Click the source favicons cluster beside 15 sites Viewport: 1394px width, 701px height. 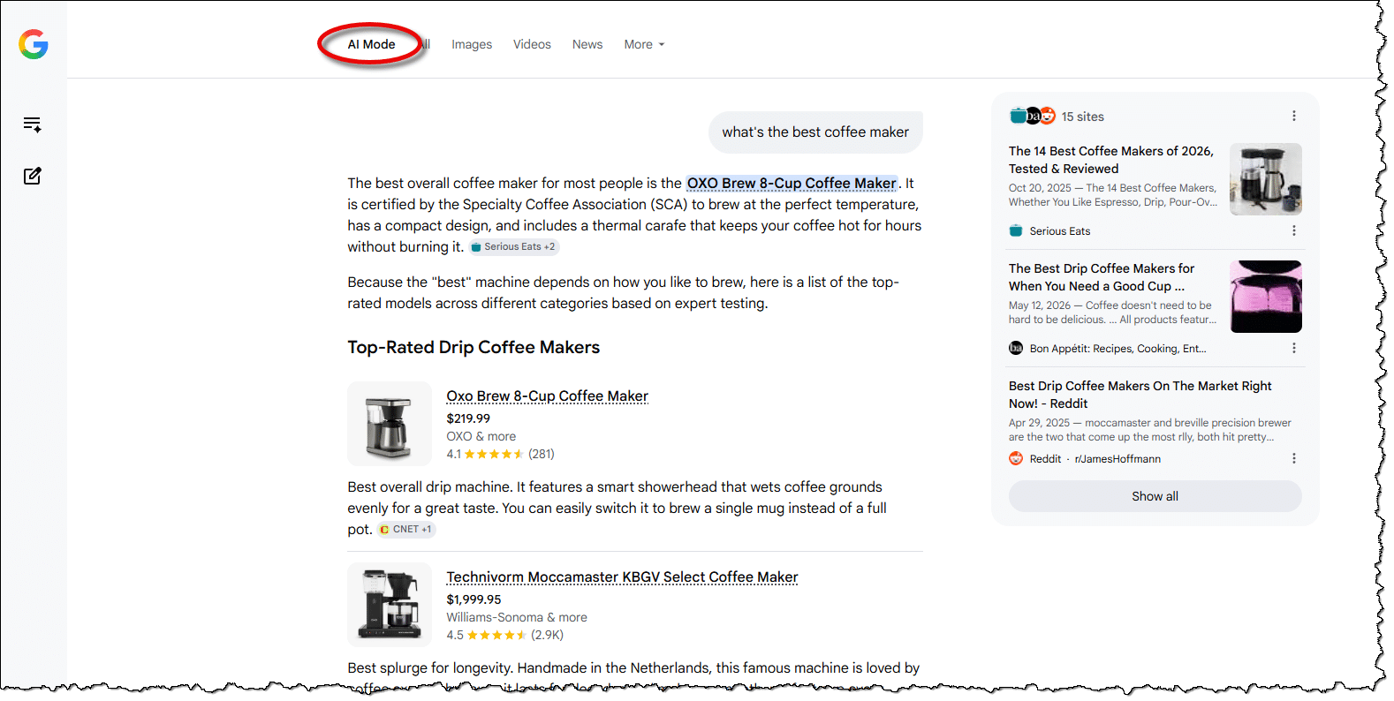(x=1033, y=116)
